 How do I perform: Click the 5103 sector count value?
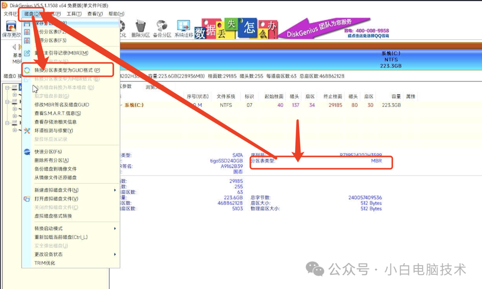[x=237, y=209]
